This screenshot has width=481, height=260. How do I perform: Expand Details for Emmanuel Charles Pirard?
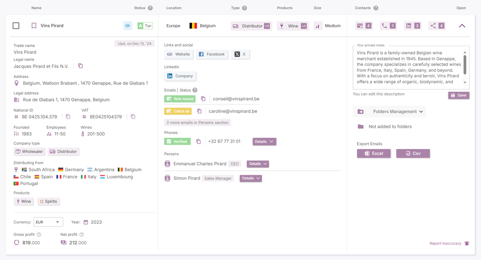click(258, 164)
